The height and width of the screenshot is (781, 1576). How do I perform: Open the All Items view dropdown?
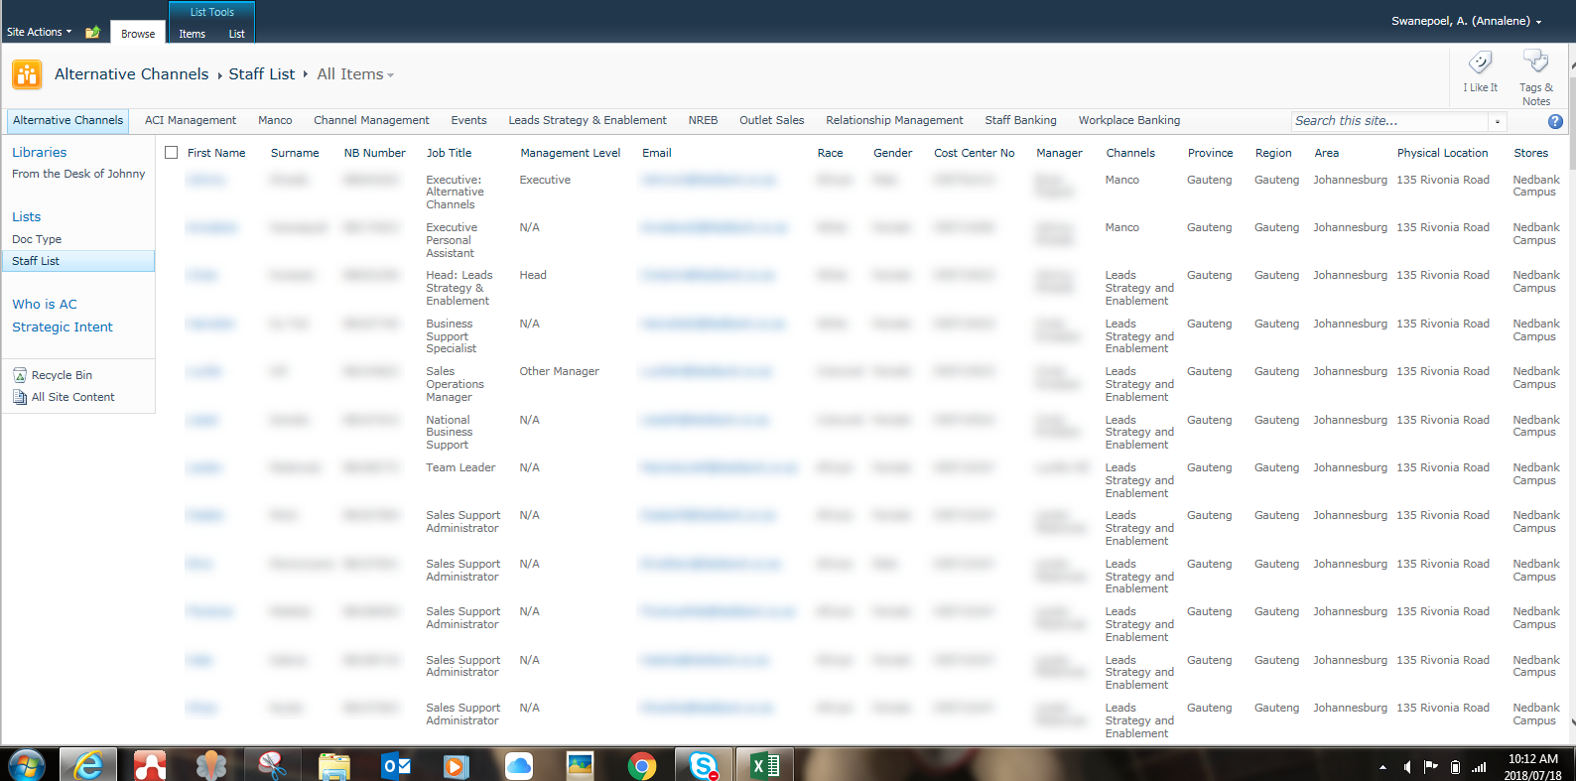pos(355,74)
